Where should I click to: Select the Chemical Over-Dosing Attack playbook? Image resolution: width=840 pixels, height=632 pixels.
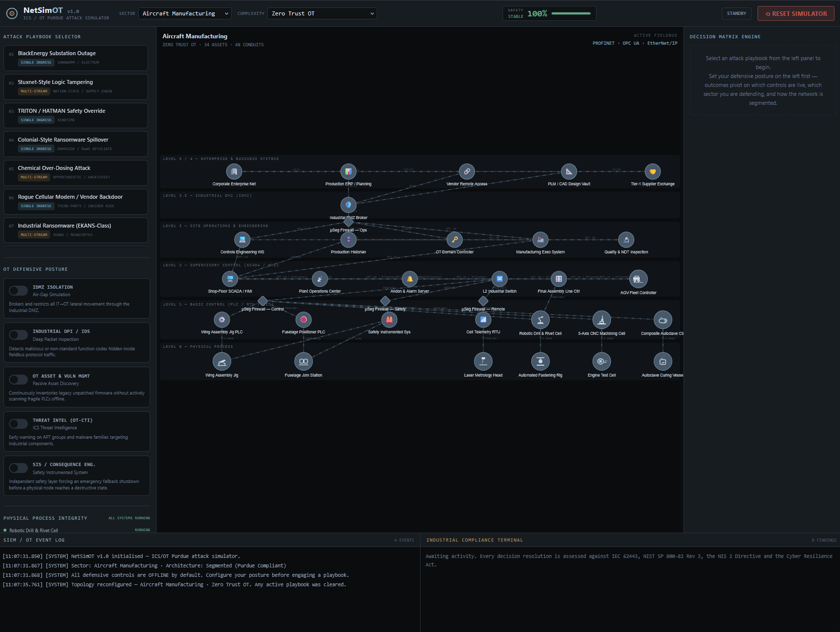76,172
